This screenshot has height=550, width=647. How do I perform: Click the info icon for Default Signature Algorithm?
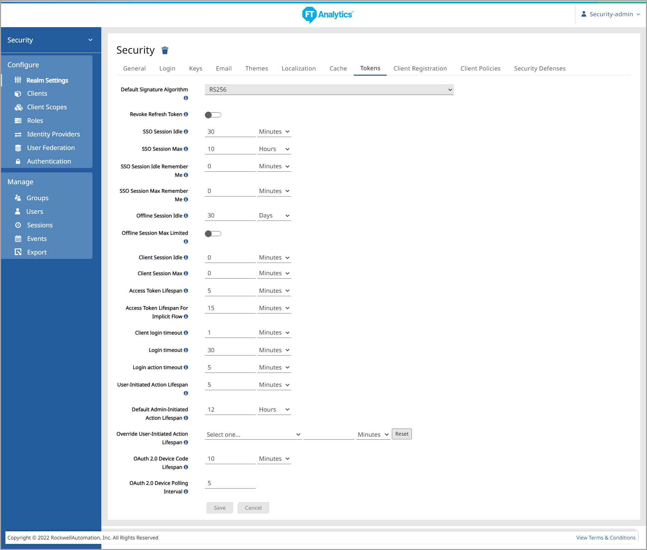tap(186, 98)
